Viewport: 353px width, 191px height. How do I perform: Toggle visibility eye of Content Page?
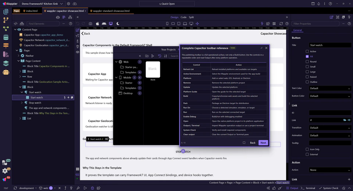19,30
